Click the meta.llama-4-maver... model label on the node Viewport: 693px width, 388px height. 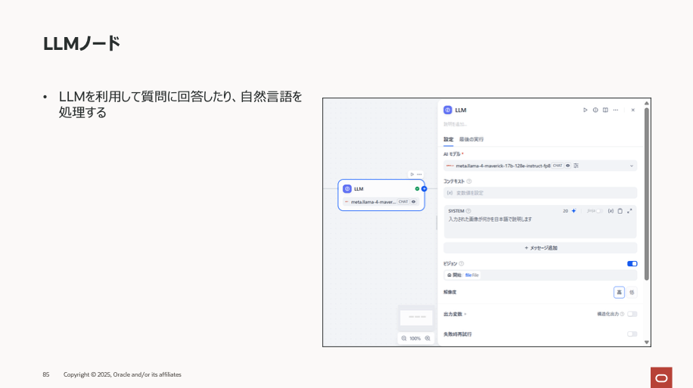pos(374,202)
